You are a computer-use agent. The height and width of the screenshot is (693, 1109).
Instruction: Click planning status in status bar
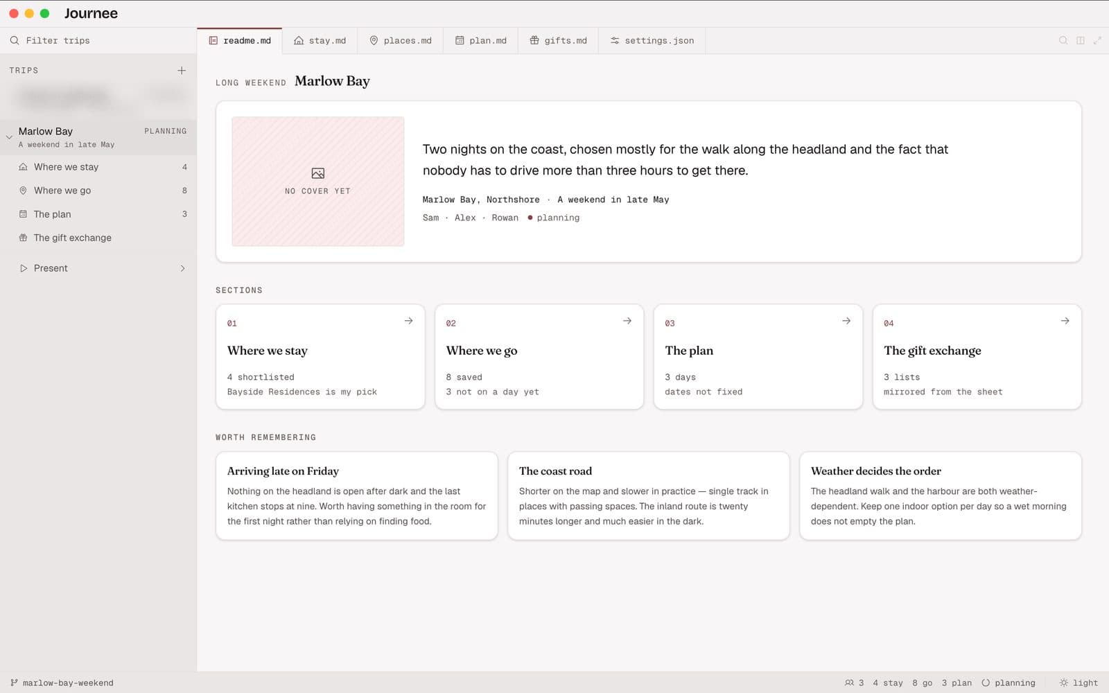click(x=1008, y=683)
